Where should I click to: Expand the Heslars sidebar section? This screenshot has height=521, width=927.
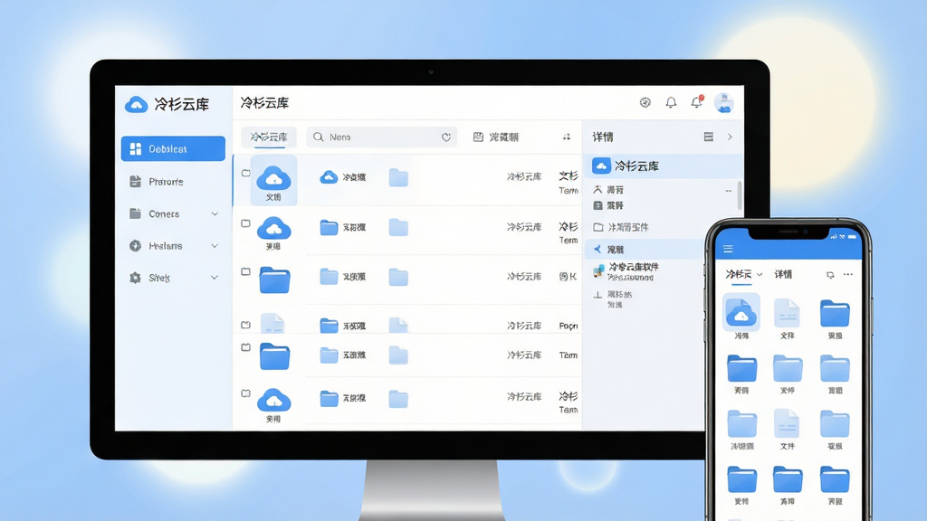pyautogui.click(x=215, y=246)
